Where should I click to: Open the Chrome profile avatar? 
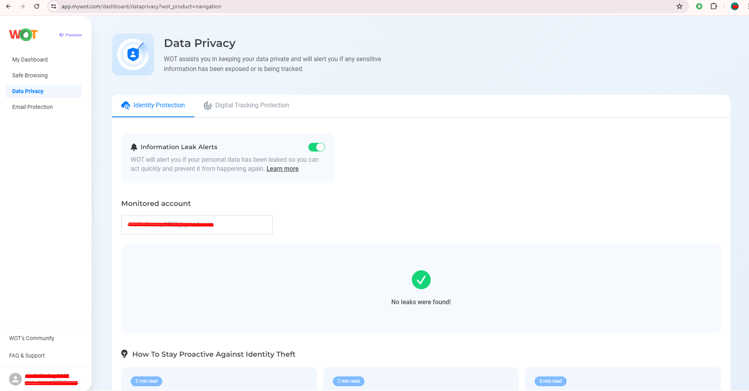point(735,6)
